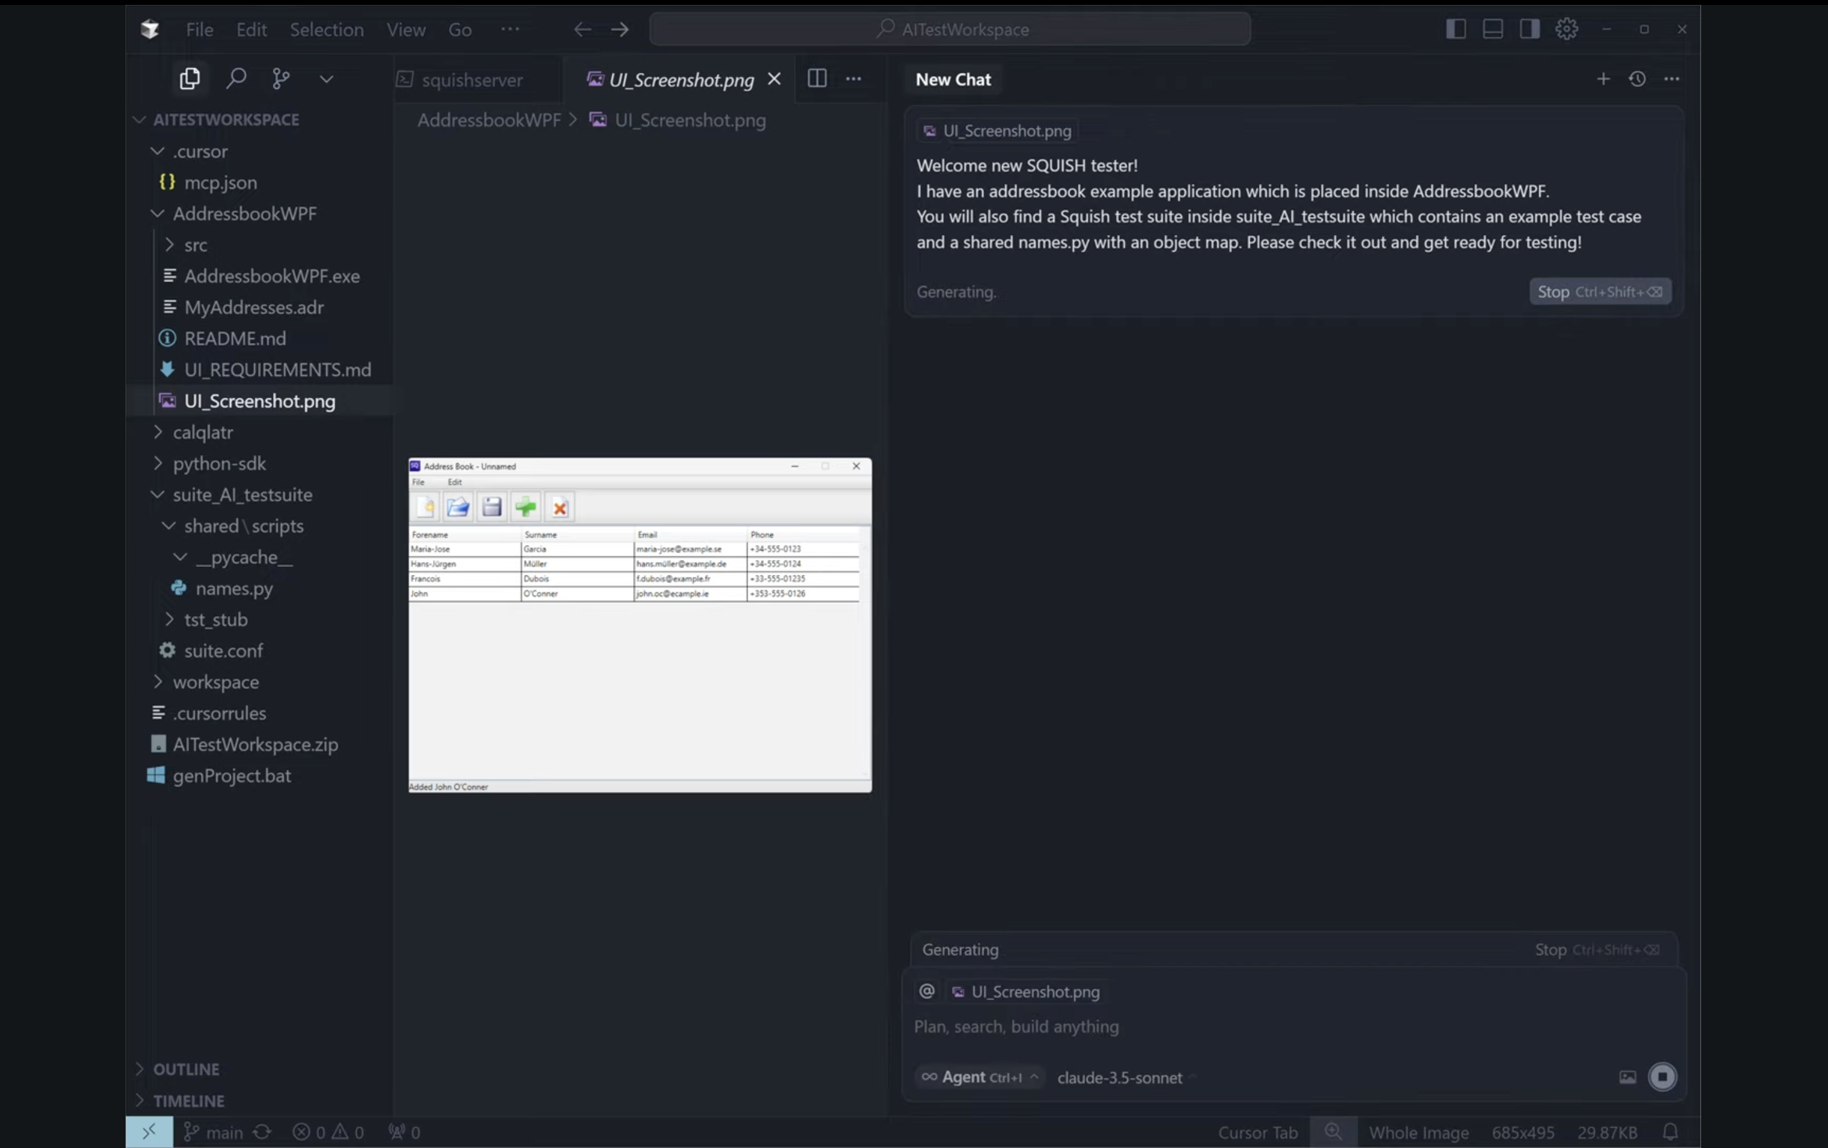Image resolution: width=1828 pixels, height=1148 pixels.
Task: Start a new chat with the plus icon
Action: click(1604, 79)
